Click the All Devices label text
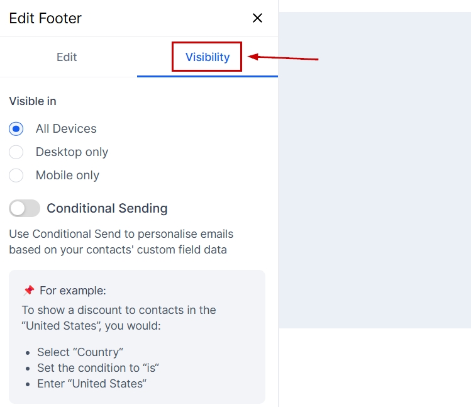Image resolution: width=471 pixels, height=407 pixels. 66,129
